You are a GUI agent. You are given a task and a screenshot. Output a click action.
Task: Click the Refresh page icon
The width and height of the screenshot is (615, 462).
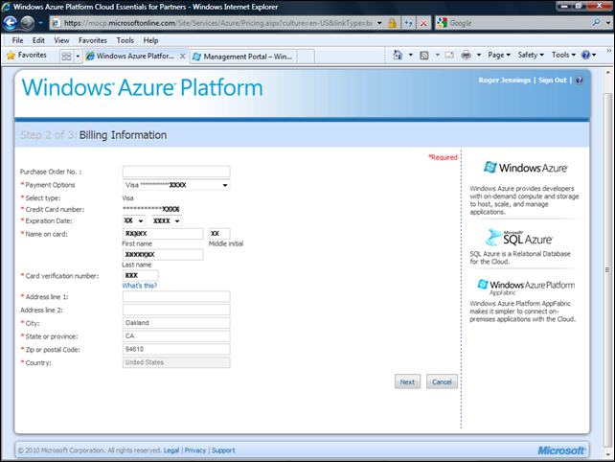coord(408,23)
